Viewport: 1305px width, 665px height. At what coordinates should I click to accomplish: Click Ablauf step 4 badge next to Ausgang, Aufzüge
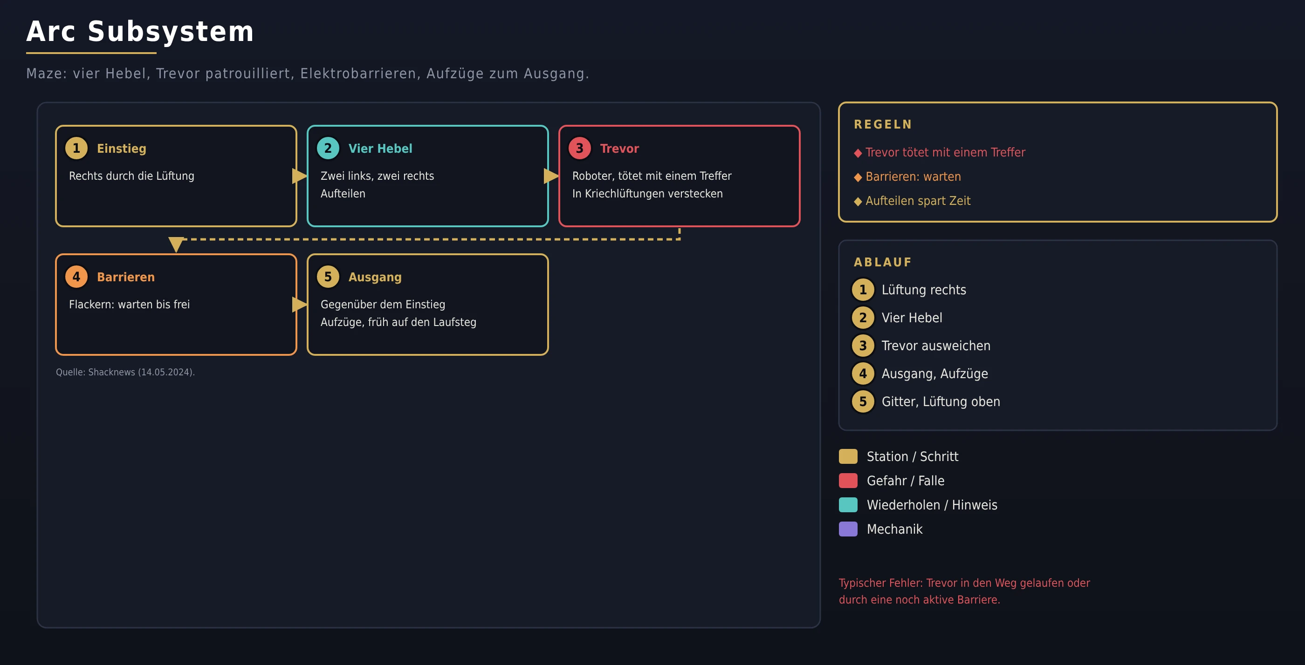point(863,373)
